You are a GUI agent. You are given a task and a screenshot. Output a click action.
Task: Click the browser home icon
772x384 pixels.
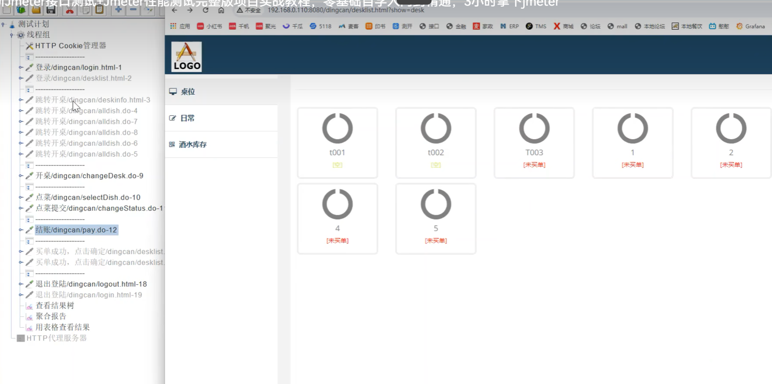click(x=221, y=10)
